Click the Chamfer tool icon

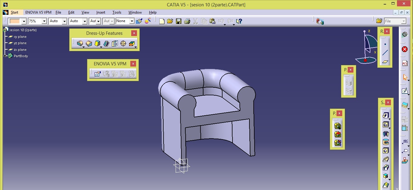[x=89, y=44]
